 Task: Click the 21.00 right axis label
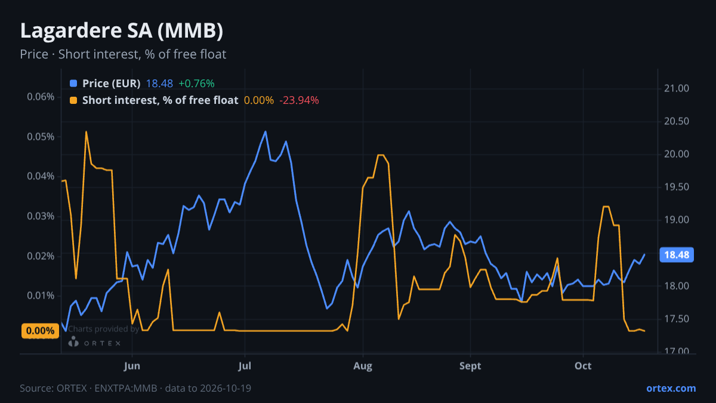pos(676,88)
